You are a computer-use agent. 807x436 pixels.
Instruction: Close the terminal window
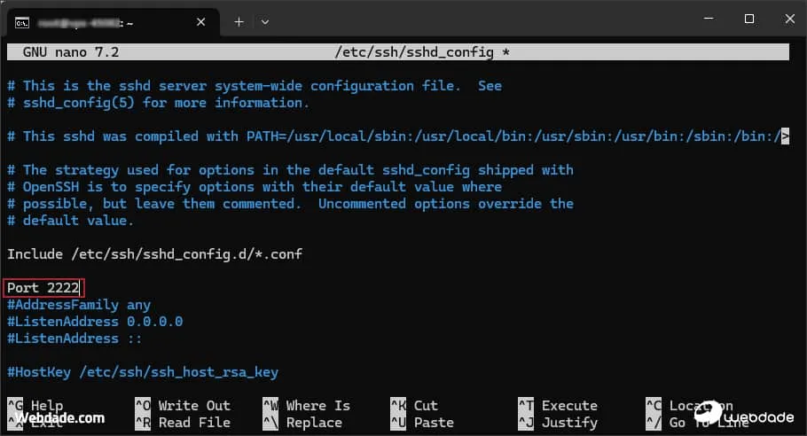coord(788,19)
